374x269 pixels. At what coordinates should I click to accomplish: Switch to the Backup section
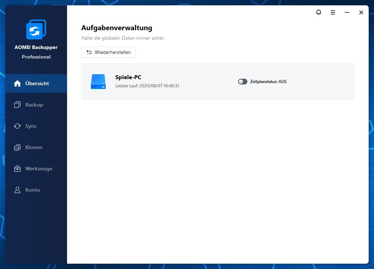tap(34, 105)
